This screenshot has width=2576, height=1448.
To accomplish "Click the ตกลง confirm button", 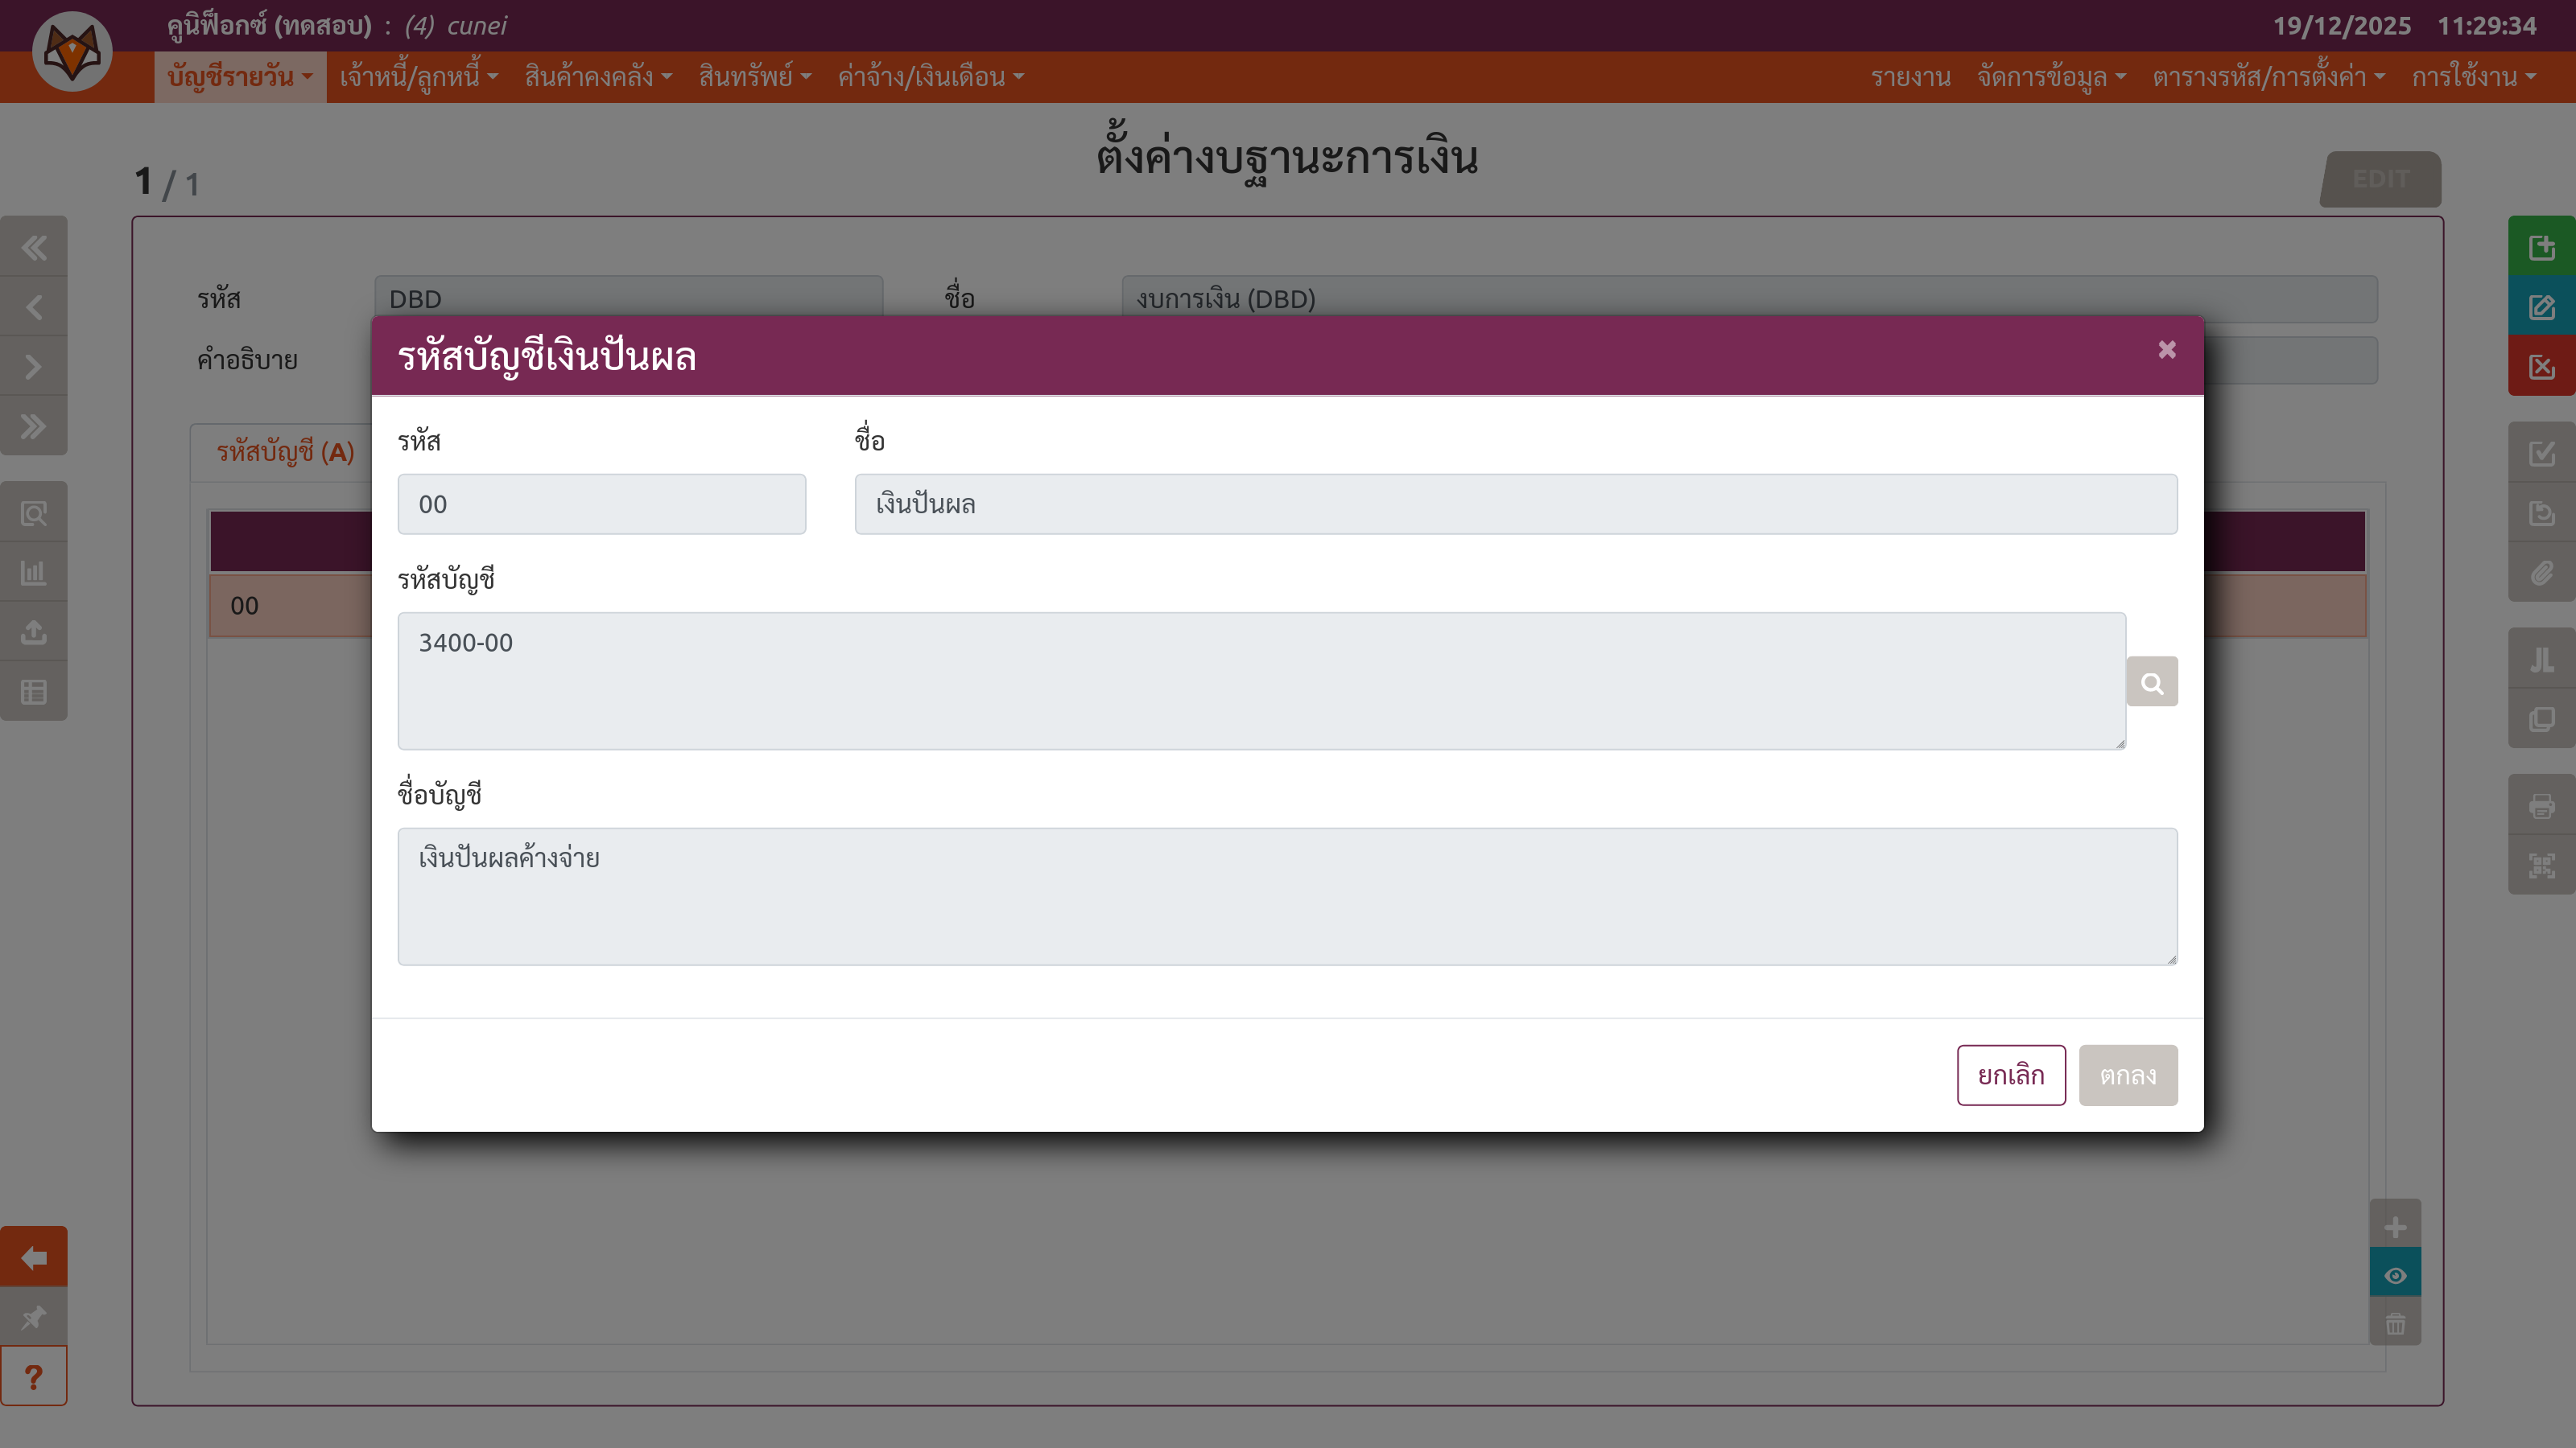I will point(2127,1076).
